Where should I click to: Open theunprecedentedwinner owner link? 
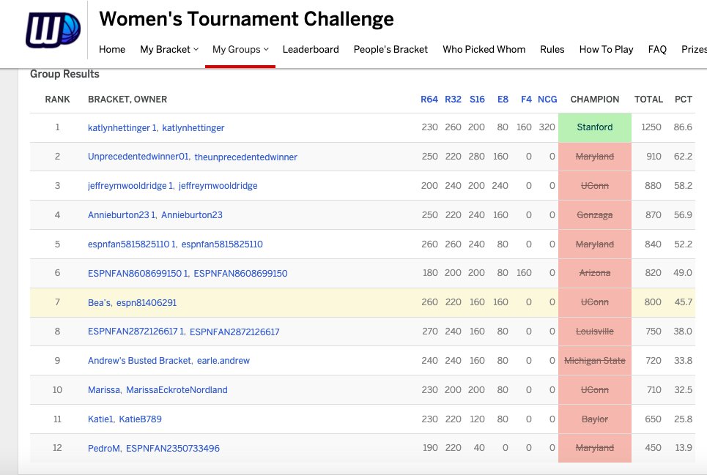(x=245, y=157)
